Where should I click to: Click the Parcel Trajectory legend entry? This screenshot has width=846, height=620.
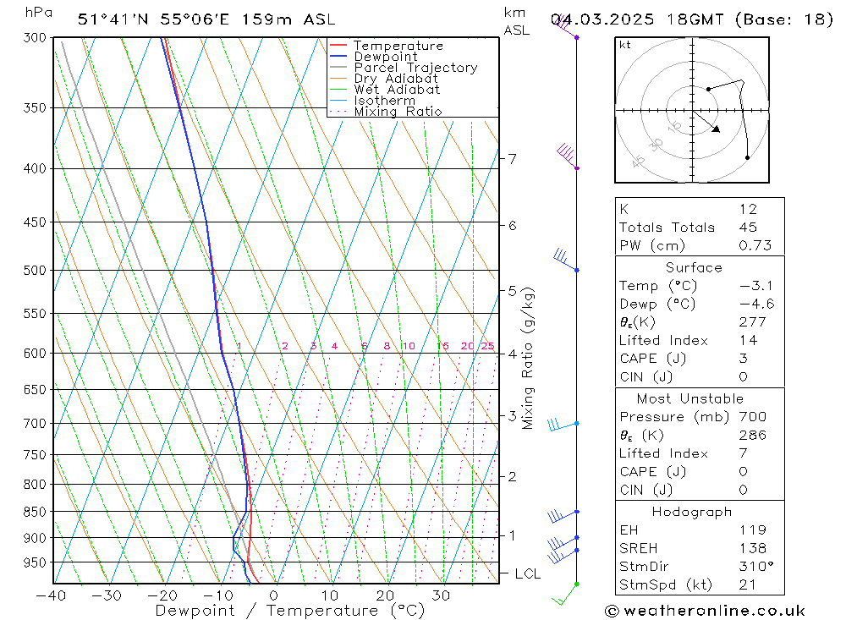pyautogui.click(x=404, y=68)
